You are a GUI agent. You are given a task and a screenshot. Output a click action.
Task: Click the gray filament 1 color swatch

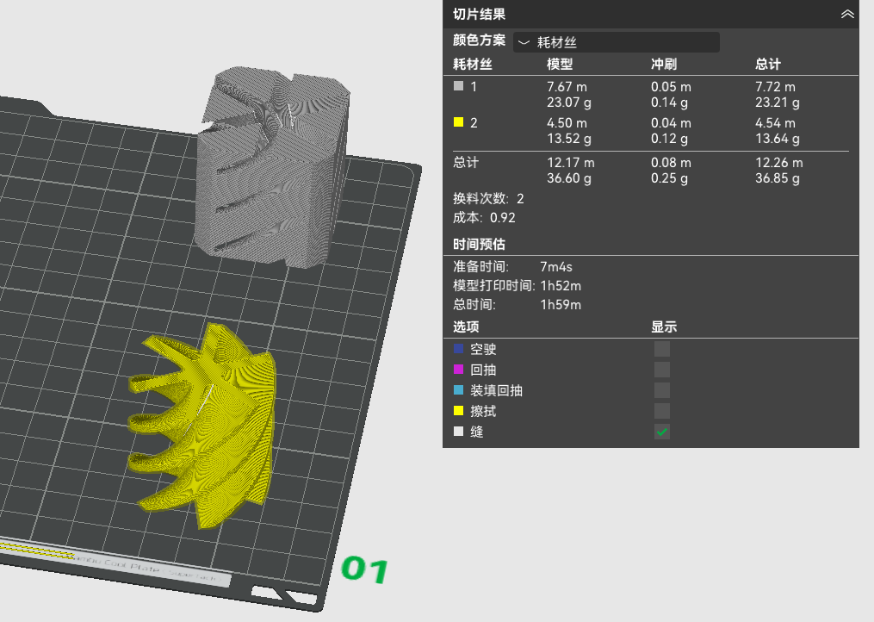[x=459, y=86]
